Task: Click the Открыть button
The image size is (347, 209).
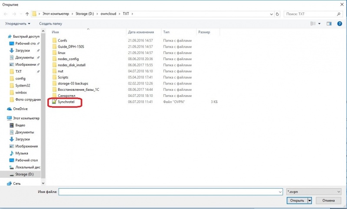Action: click(297, 201)
